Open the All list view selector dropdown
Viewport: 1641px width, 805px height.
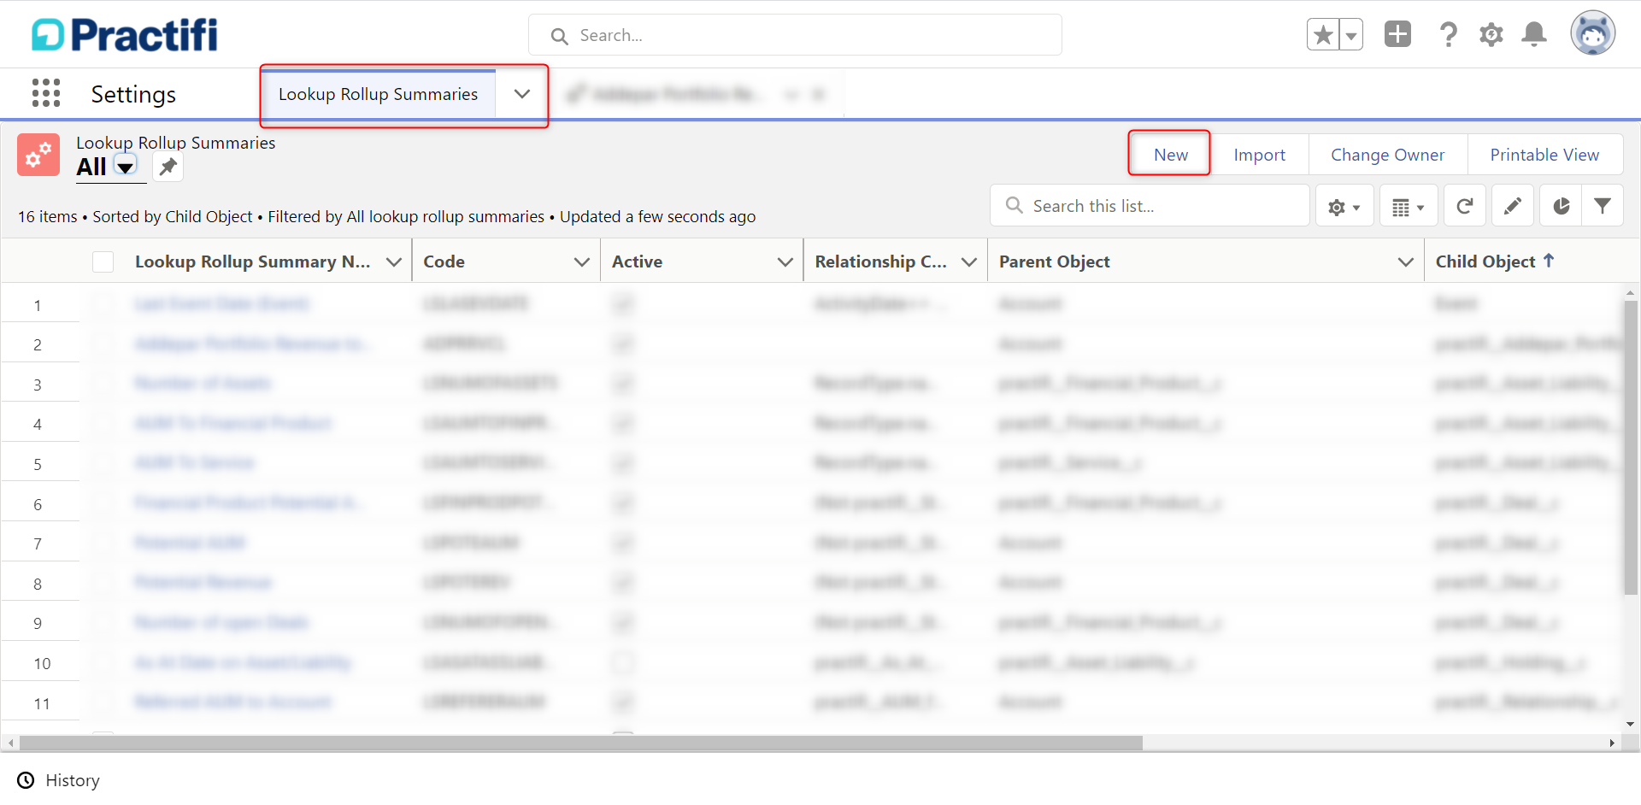(x=126, y=166)
